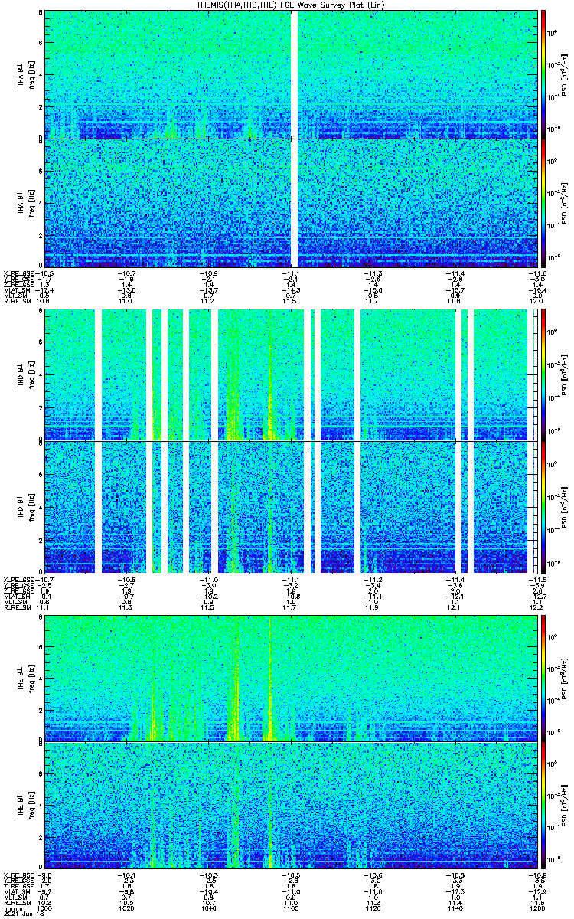Click the '1040' time tick label
This screenshot has width=574, height=919.
click(208, 908)
